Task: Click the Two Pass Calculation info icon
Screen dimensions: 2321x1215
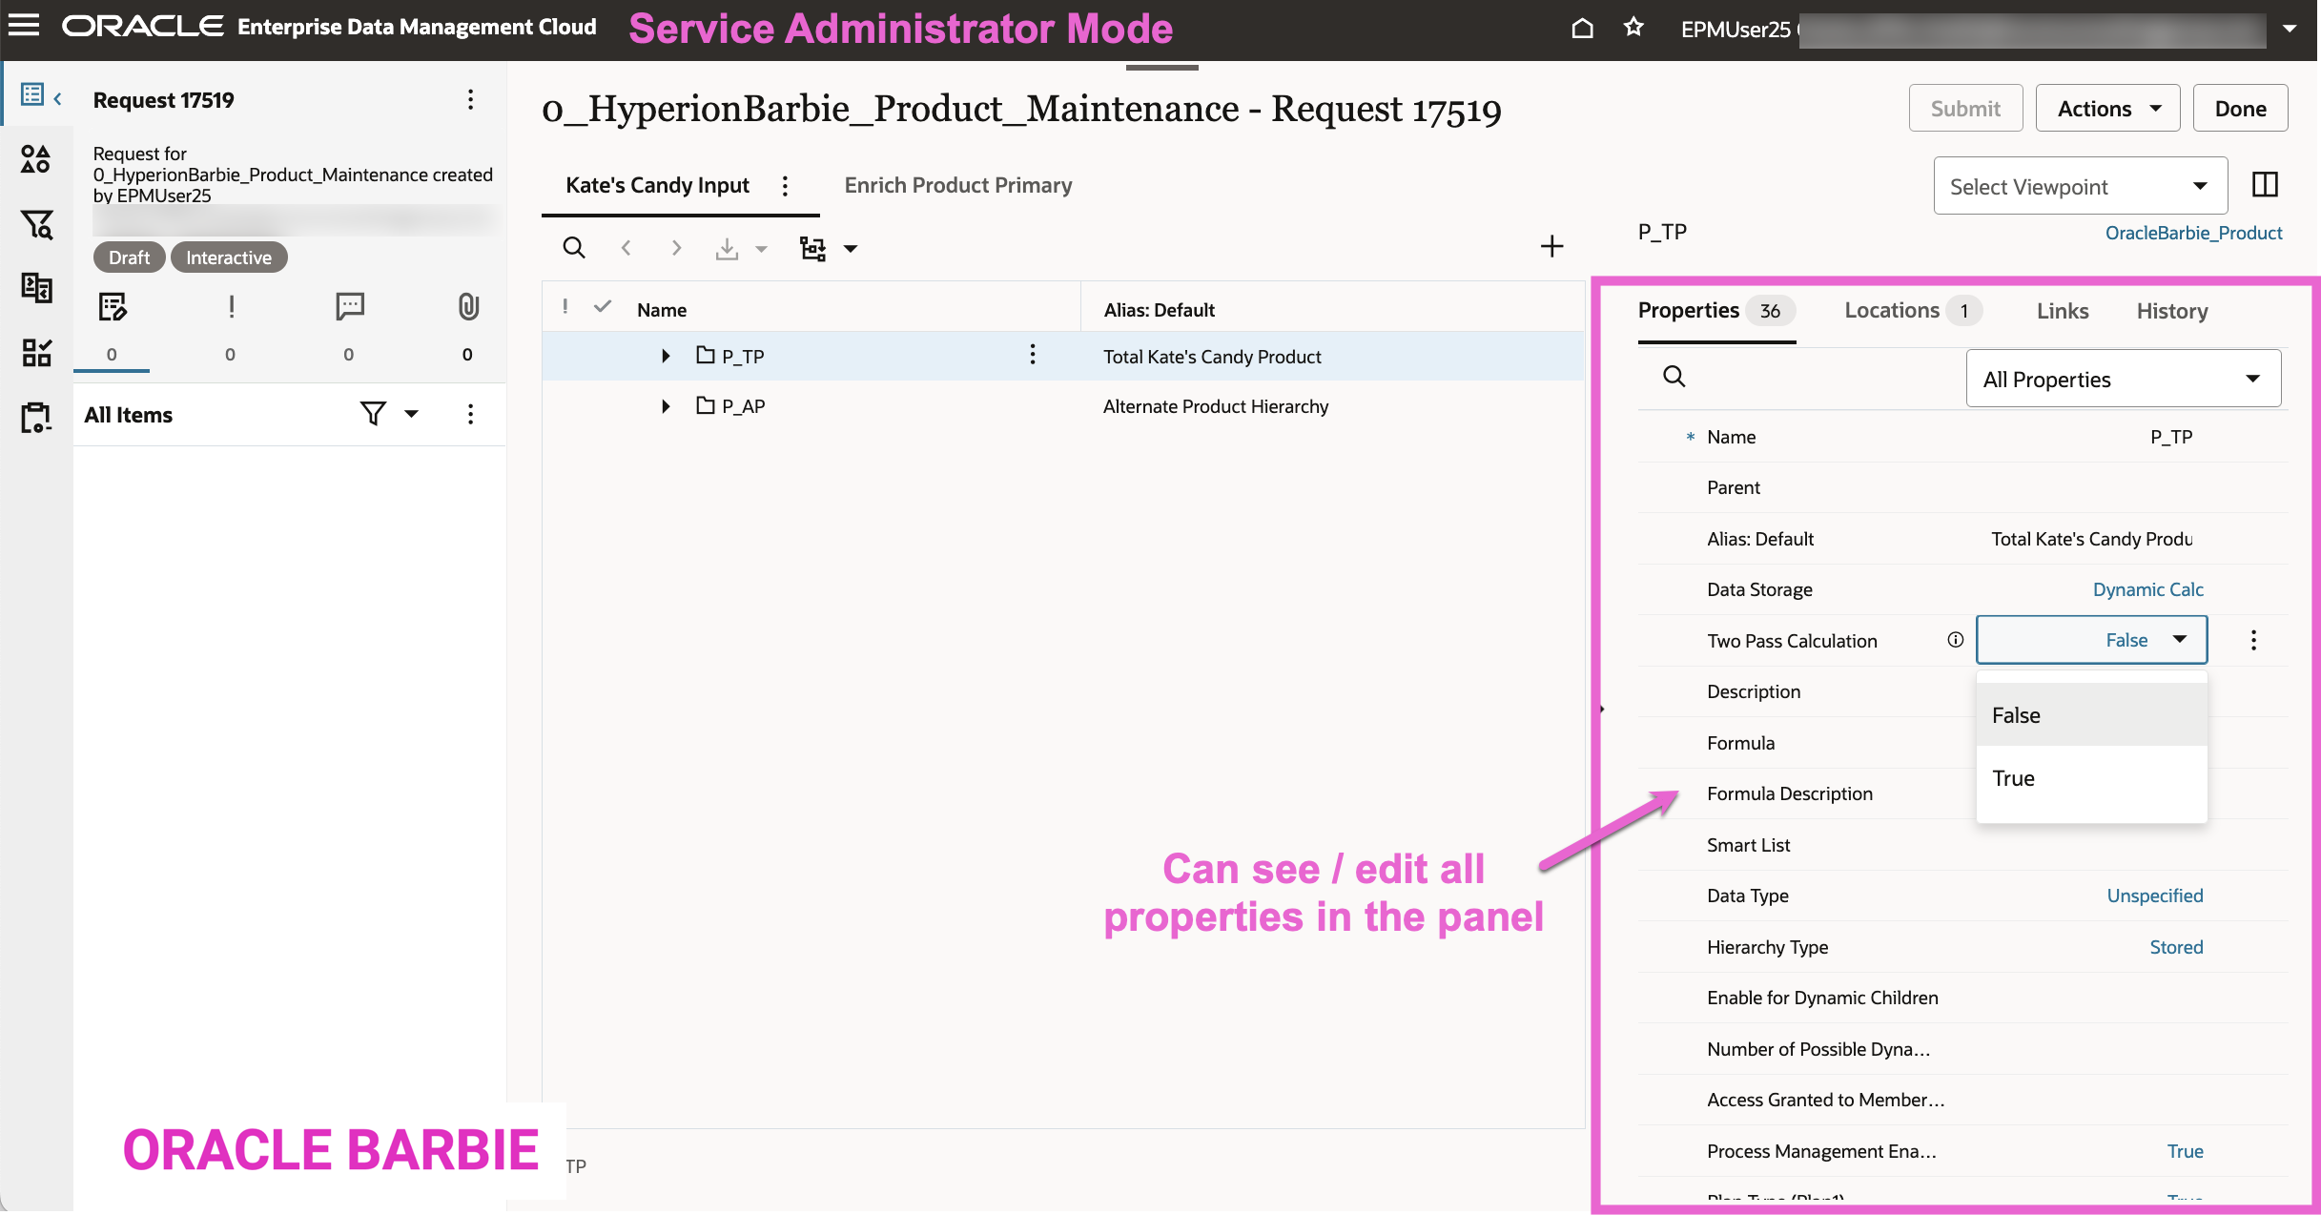Action: click(1955, 640)
